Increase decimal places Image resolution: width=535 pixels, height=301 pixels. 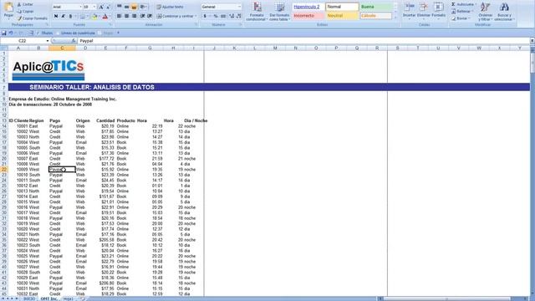click(232, 16)
